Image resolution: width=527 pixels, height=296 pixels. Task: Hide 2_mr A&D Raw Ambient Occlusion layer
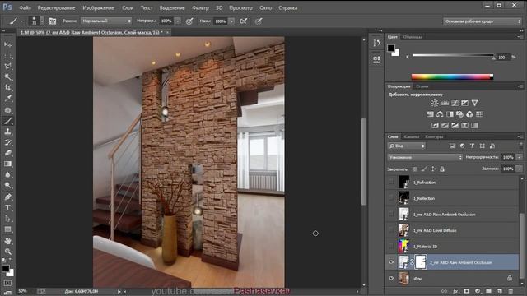coord(391,262)
